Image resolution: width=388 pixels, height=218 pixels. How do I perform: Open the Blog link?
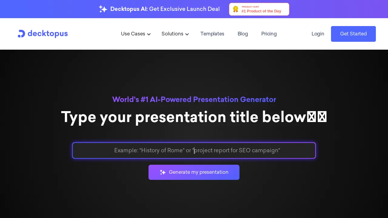pyautogui.click(x=243, y=34)
